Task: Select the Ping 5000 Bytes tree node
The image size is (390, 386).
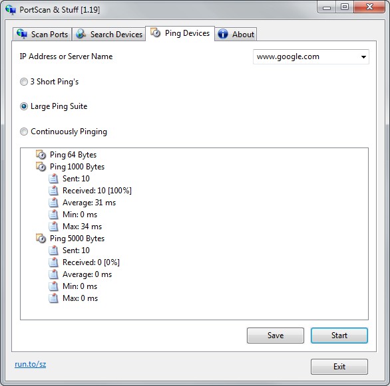Action: pyautogui.click(x=77, y=239)
